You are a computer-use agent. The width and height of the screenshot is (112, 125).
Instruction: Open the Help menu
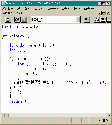[x=19, y=13]
